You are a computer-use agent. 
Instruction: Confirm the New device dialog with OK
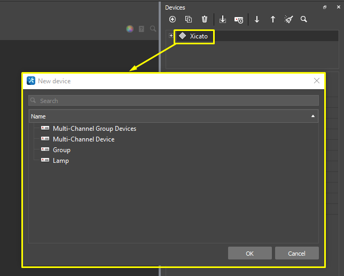(249, 253)
